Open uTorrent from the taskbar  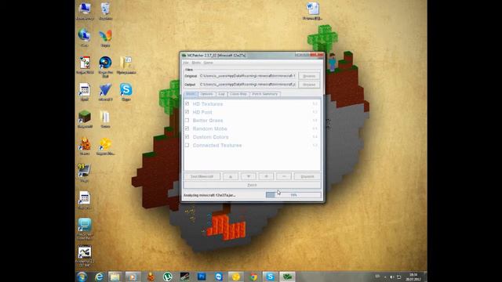click(167, 277)
